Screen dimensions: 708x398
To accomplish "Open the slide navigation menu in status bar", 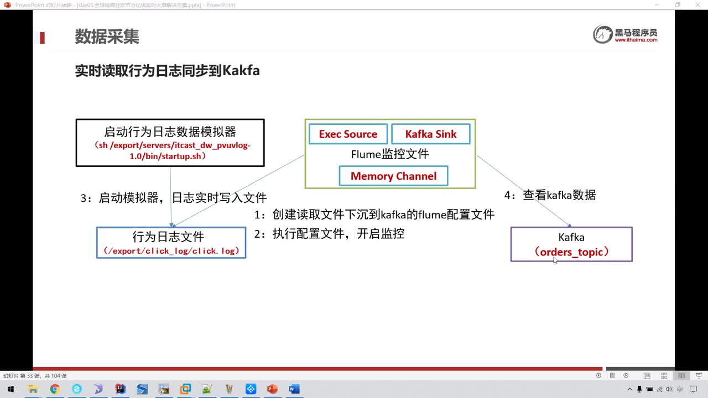I will (x=612, y=376).
